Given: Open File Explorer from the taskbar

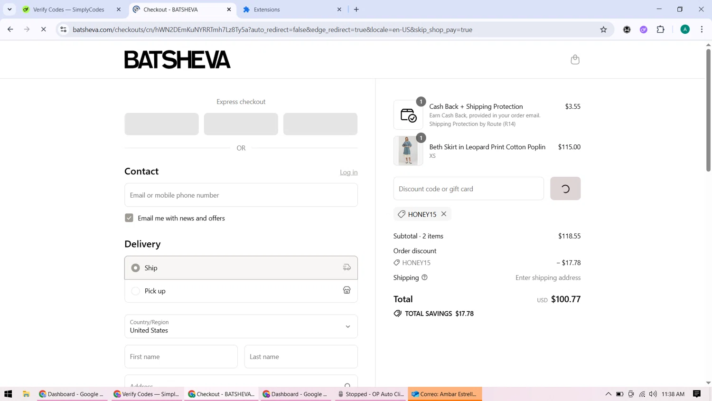Looking at the screenshot, I should pos(26,394).
